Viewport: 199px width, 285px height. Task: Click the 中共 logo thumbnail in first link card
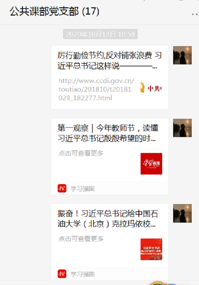(151, 88)
